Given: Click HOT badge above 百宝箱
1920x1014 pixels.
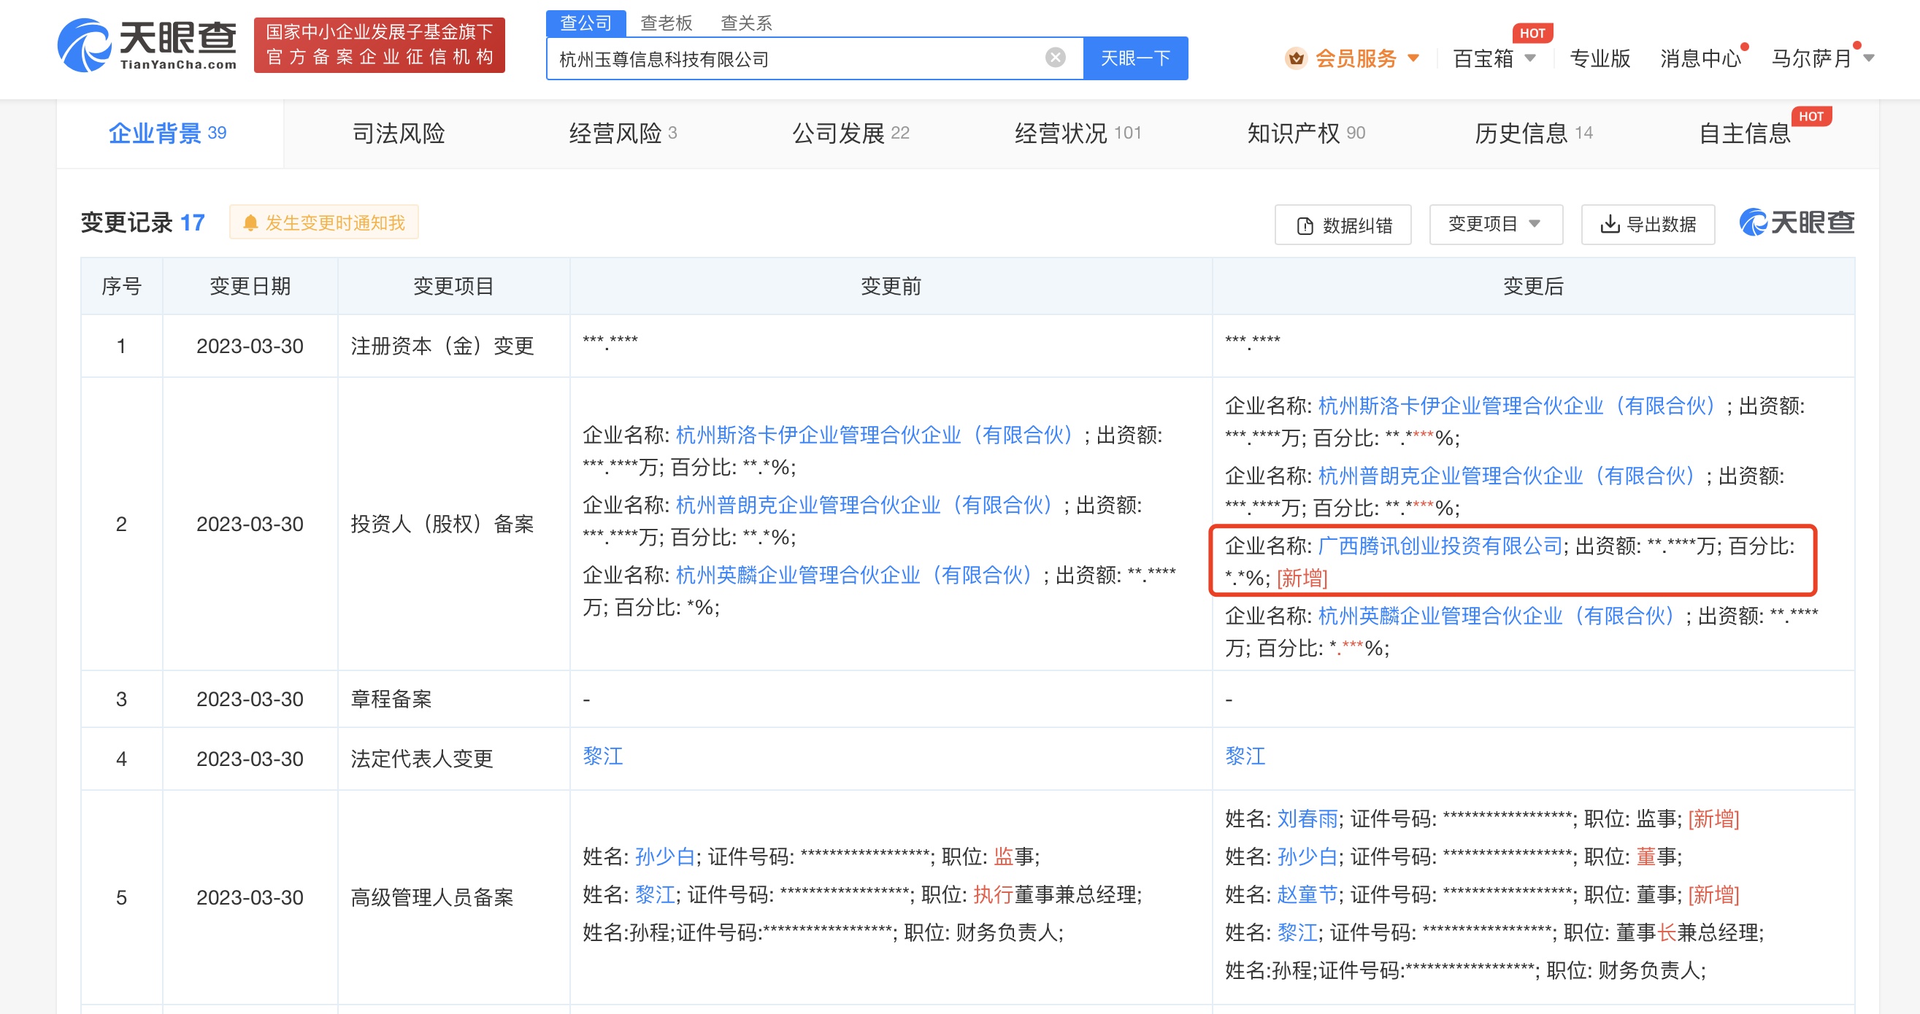Looking at the screenshot, I should point(1532,33).
